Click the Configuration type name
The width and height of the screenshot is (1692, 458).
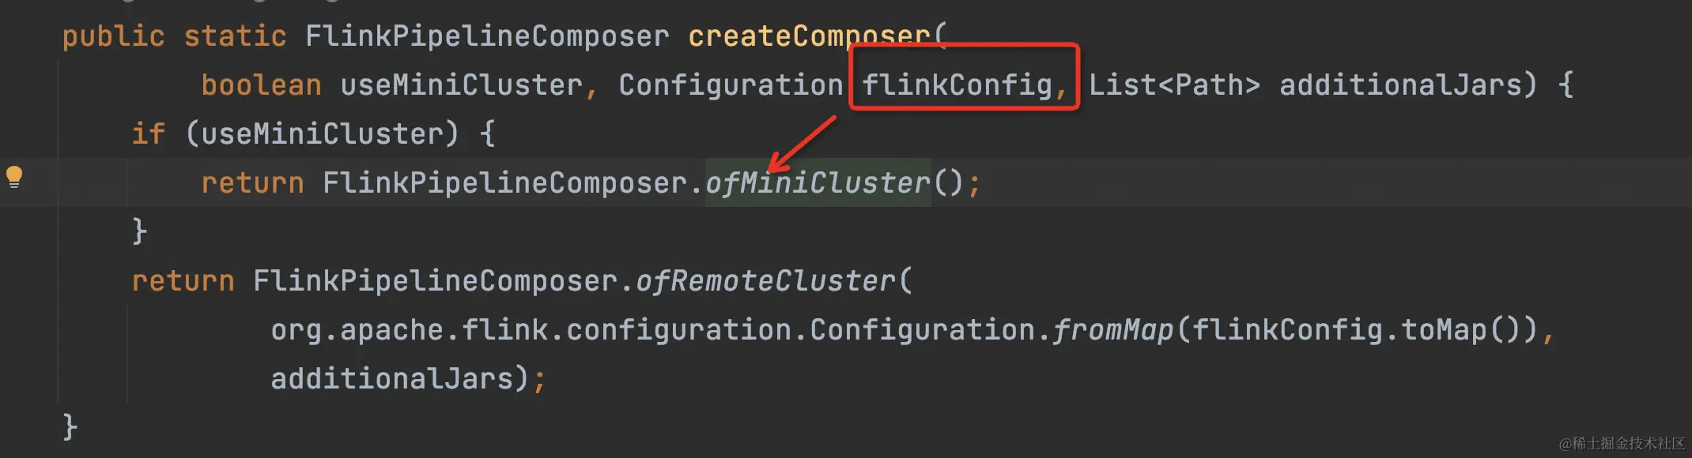pos(731,84)
